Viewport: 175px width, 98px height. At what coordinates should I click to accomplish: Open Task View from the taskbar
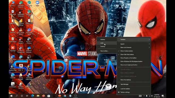click(x=27, y=96)
